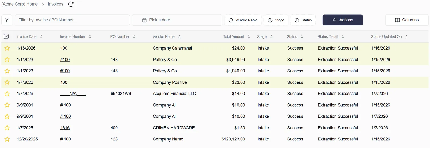Sort by Stage column header
Image resolution: width=430 pixels, height=148 pixels.
[x=265, y=37]
